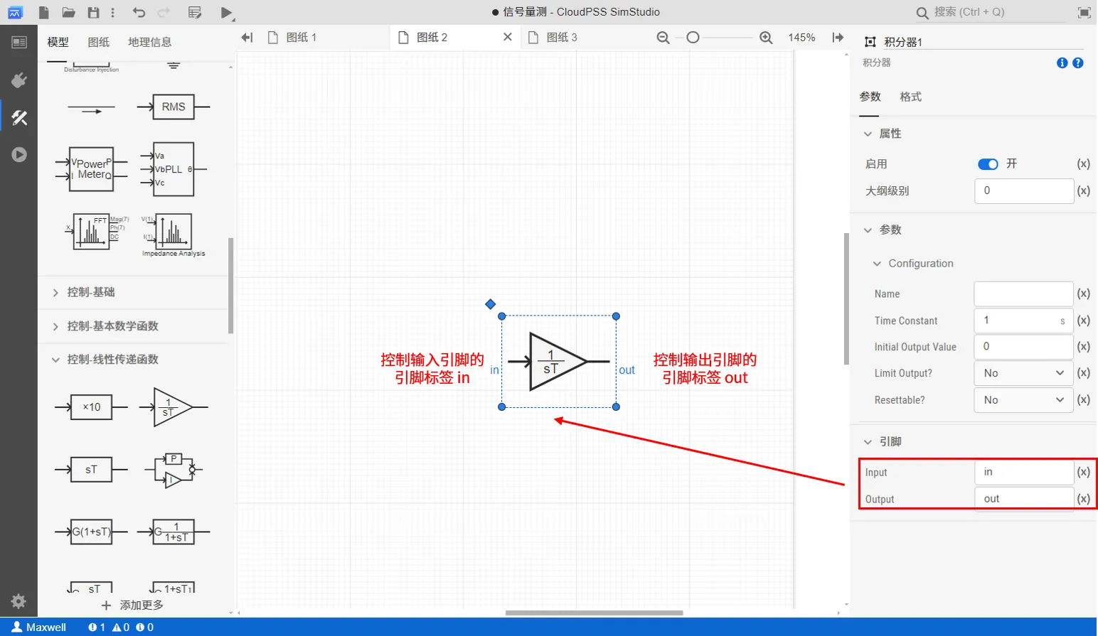Redo the last undone action
The height and width of the screenshot is (636, 1098).
[x=164, y=12]
